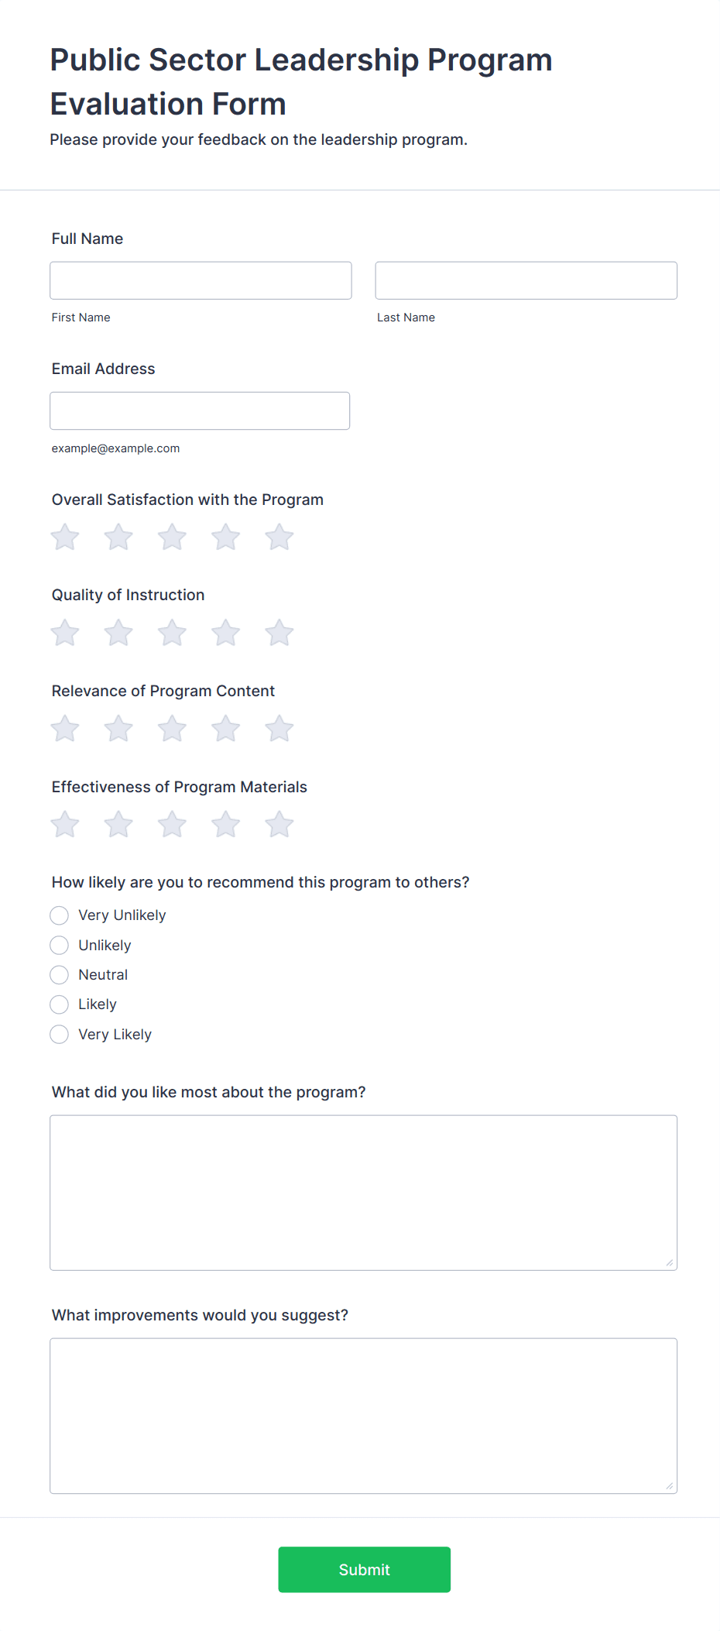The height and width of the screenshot is (1631, 720).
Task: Select the first star for Effectiveness of Program Materials
Action: [x=64, y=824]
